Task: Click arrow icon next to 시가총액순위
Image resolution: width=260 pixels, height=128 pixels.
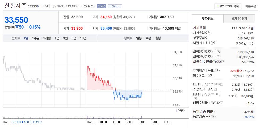Action: point(212,33)
